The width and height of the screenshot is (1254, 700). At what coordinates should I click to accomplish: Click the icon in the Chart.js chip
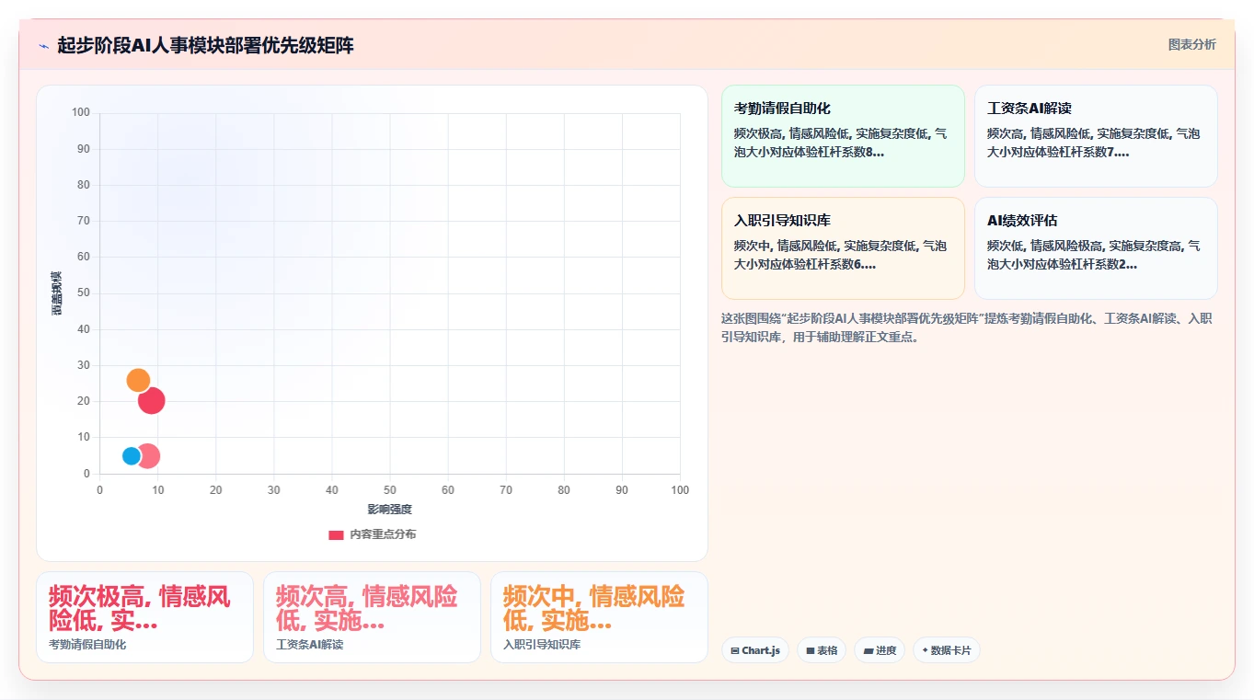click(x=735, y=650)
